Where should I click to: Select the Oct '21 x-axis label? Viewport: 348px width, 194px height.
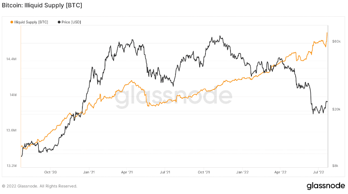coord(204,172)
